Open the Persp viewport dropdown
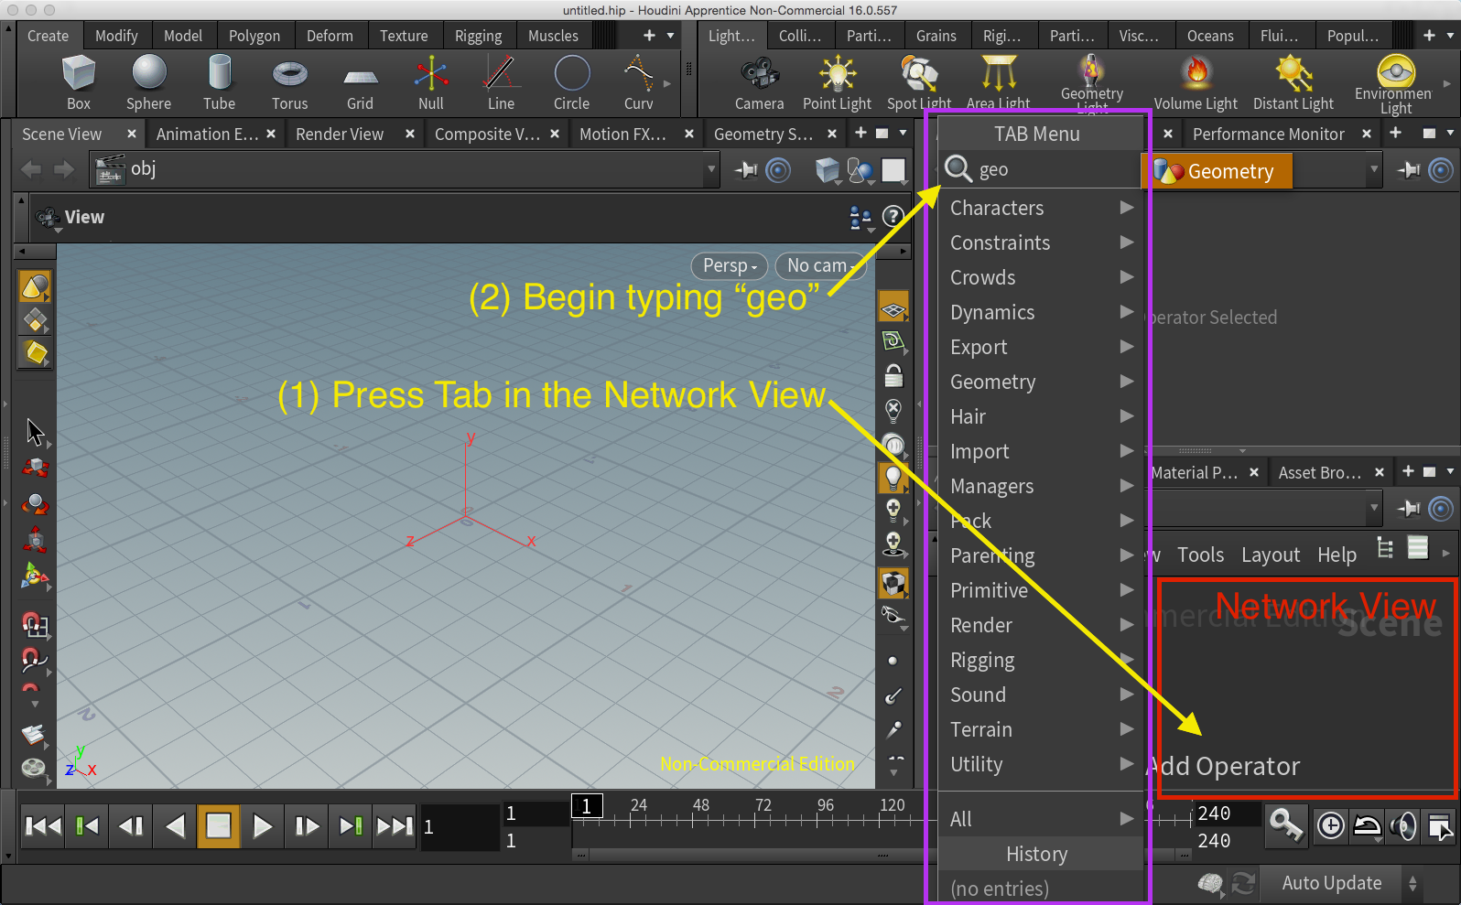The image size is (1461, 905). pyautogui.click(x=730, y=265)
